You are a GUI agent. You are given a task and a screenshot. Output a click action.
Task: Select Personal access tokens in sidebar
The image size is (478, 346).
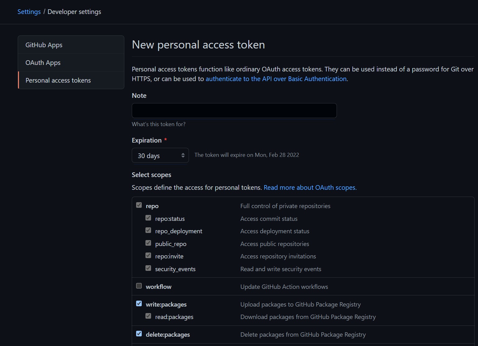58,80
